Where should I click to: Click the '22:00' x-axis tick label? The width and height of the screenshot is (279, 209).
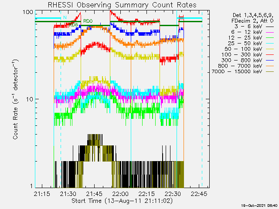pos(120,194)
